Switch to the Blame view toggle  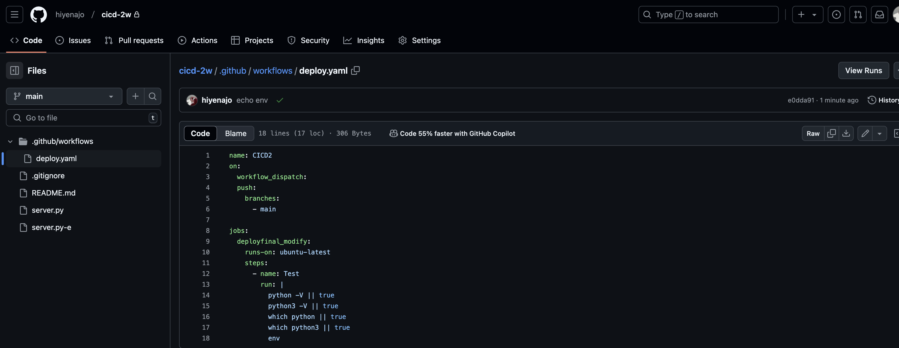[236, 133]
